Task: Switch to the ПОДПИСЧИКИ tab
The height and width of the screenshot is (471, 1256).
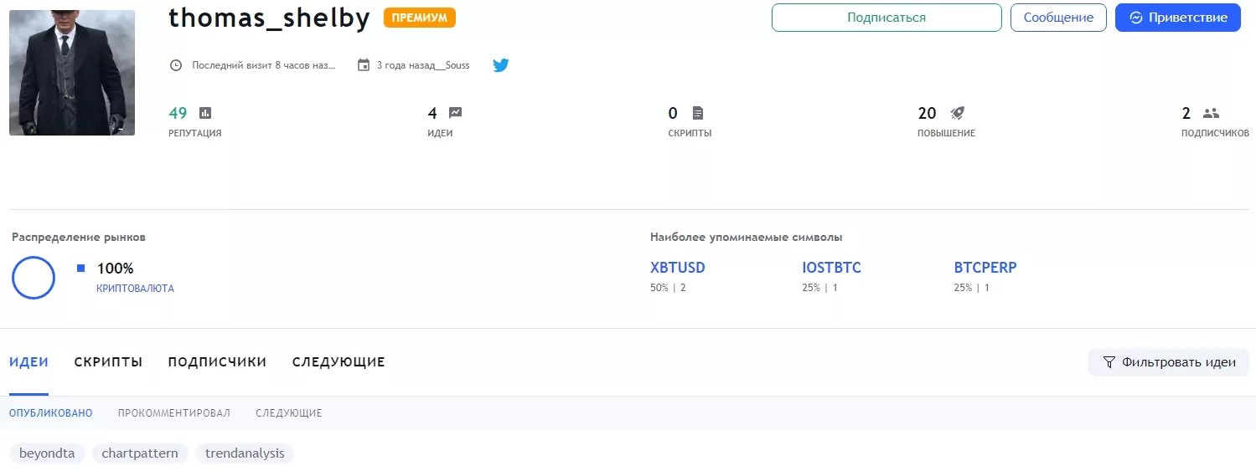Action: 217,362
